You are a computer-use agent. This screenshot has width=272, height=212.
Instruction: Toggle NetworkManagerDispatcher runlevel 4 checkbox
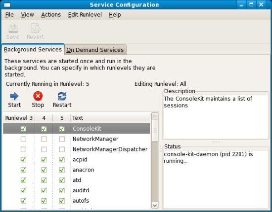[44, 149]
